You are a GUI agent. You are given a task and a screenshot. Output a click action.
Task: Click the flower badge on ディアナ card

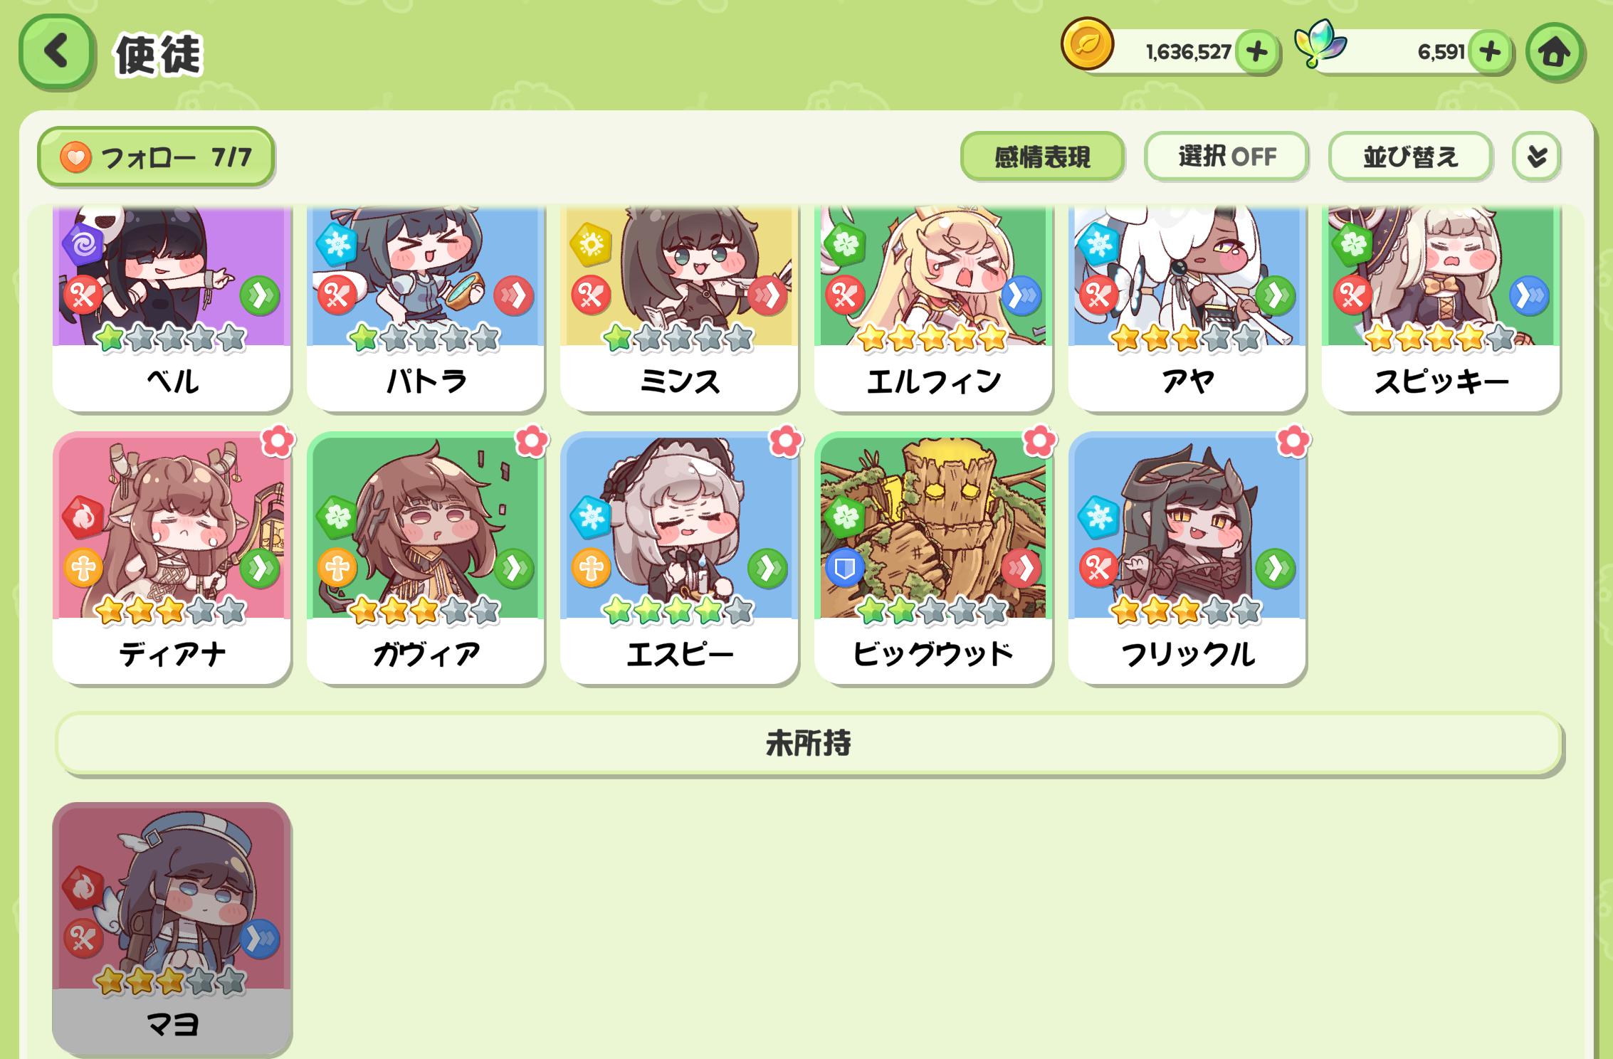pyautogui.click(x=278, y=441)
